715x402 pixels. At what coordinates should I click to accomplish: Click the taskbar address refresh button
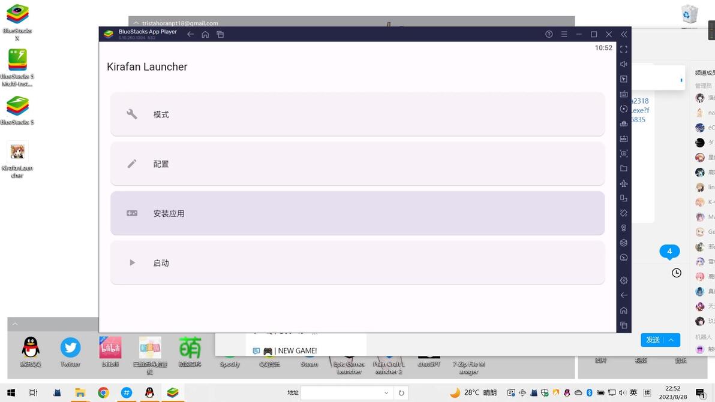pyautogui.click(x=401, y=392)
